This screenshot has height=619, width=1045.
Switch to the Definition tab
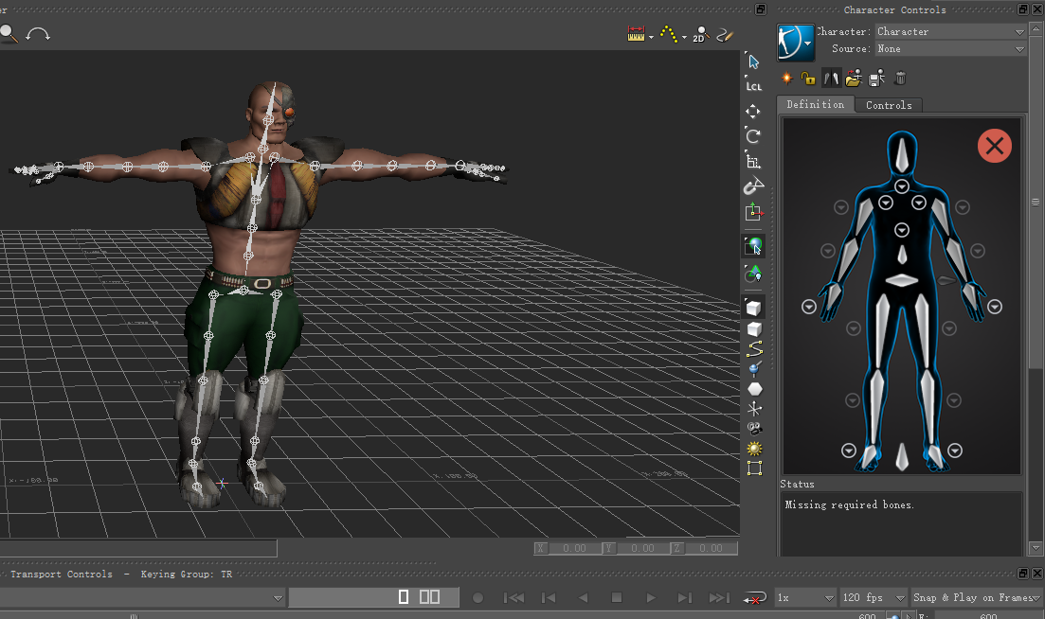click(815, 105)
